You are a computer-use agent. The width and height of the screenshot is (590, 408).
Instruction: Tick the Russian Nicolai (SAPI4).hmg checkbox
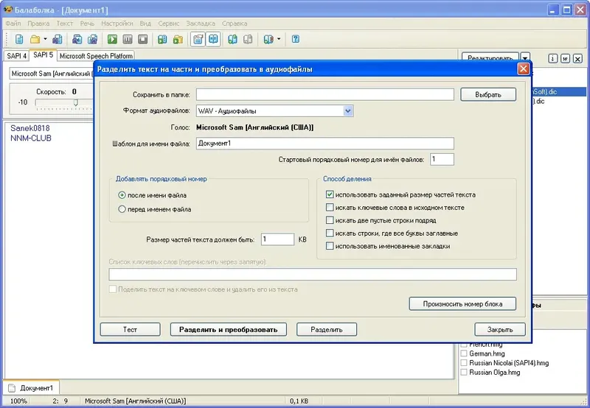point(464,363)
